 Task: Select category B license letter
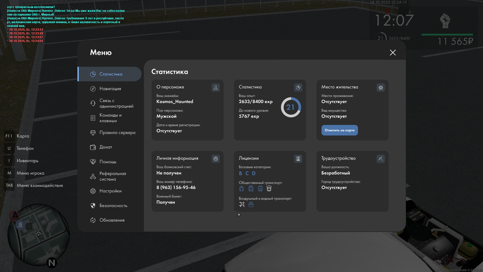(241, 173)
